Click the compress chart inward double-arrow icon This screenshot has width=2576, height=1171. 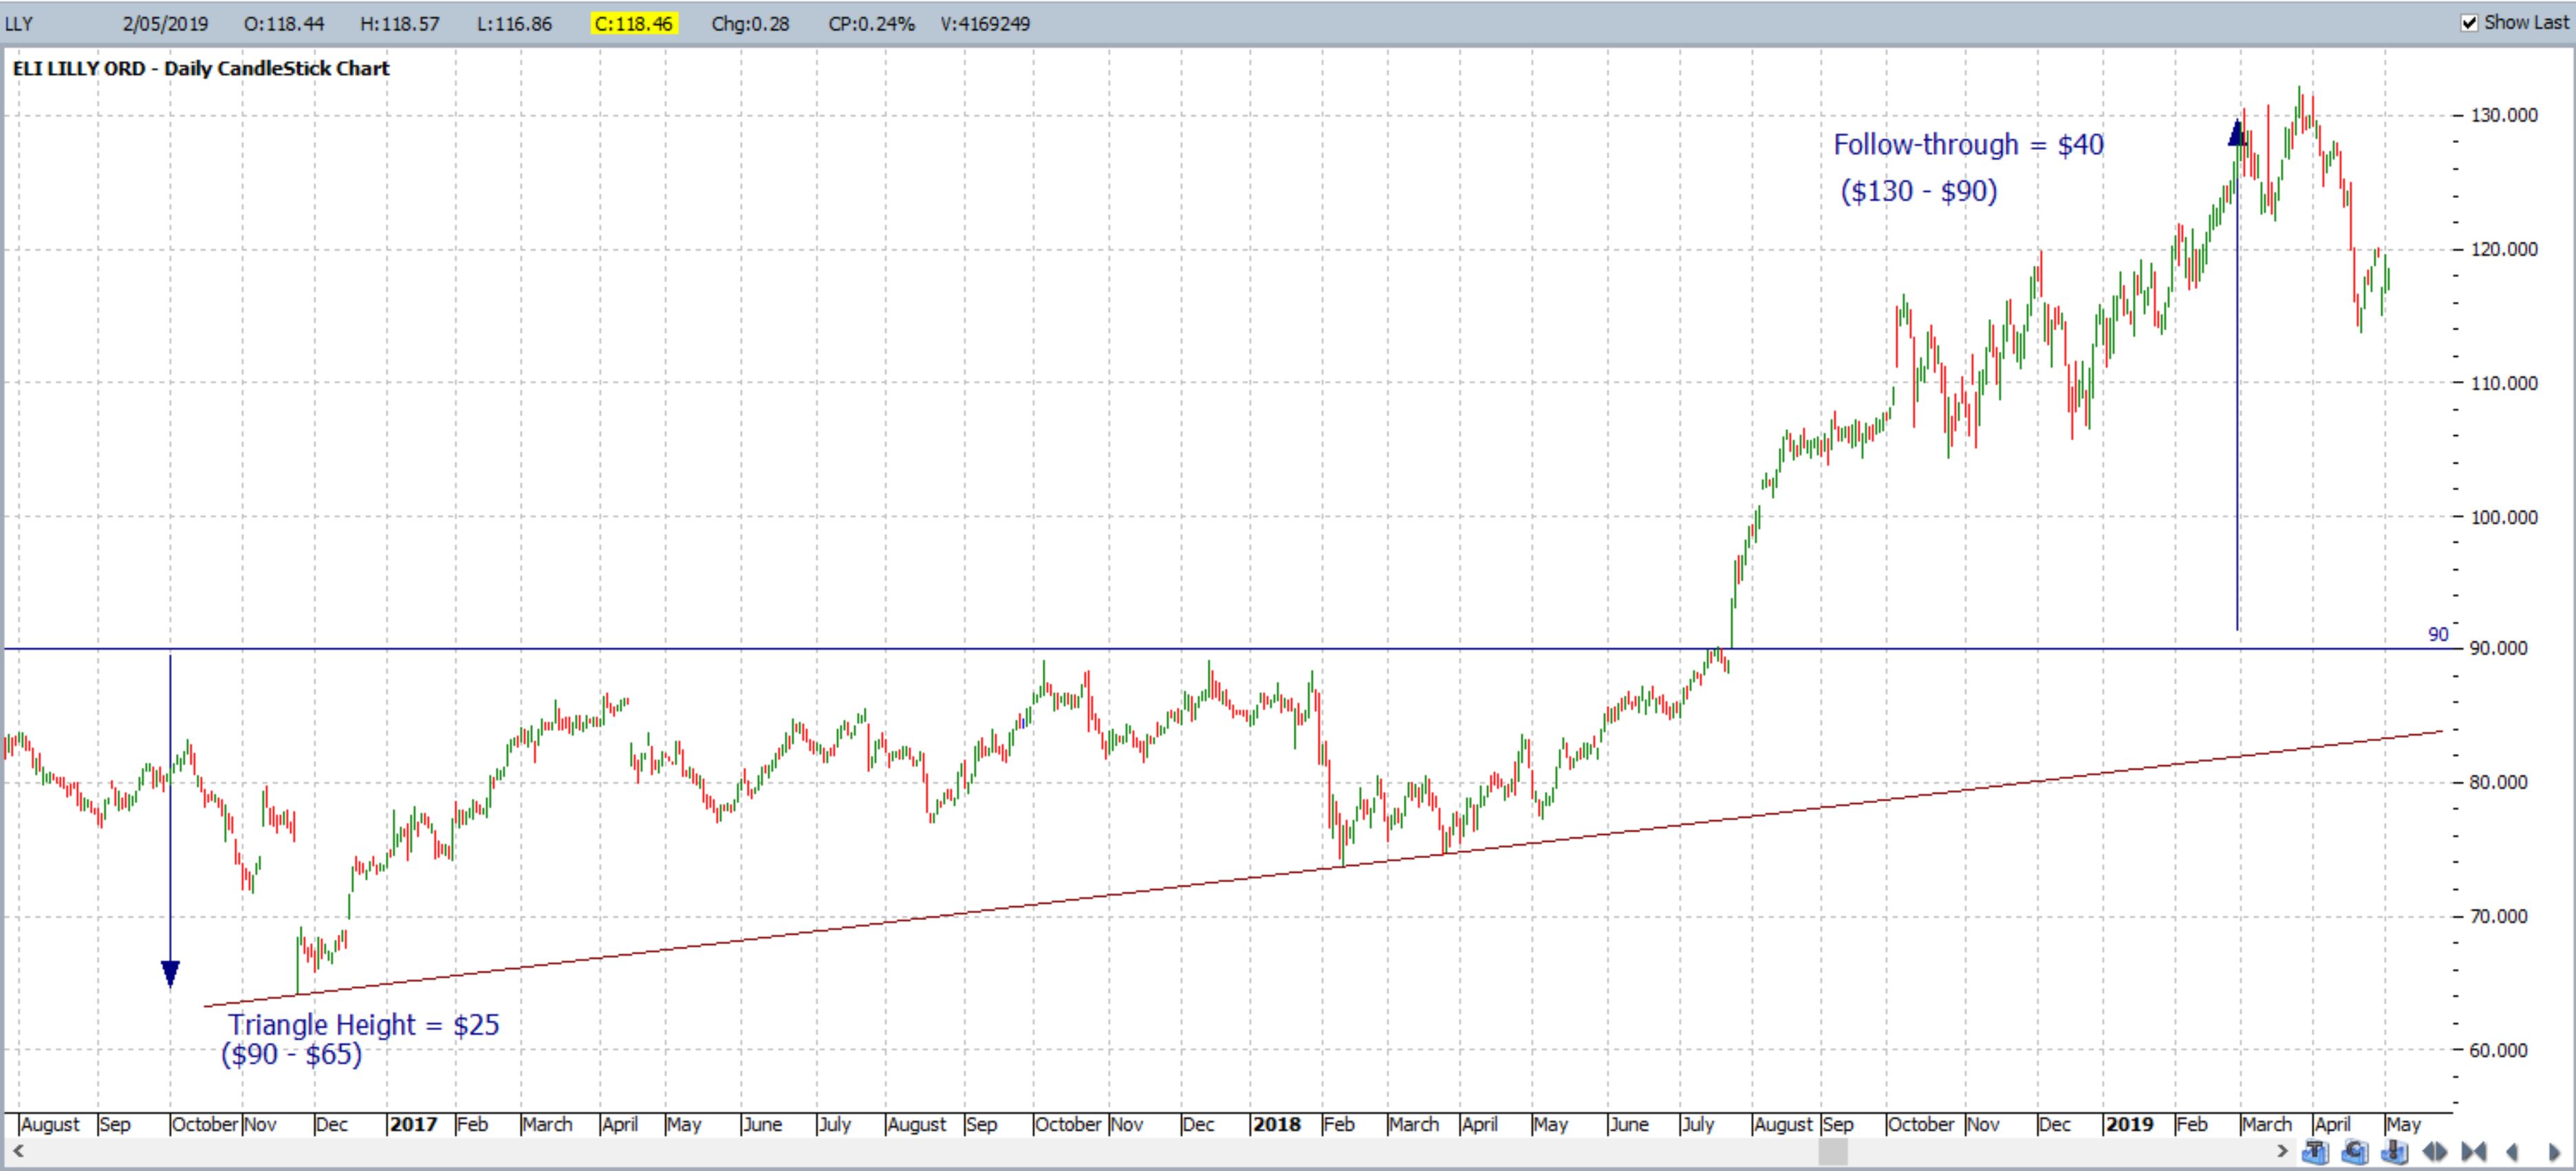click(x=2474, y=1152)
